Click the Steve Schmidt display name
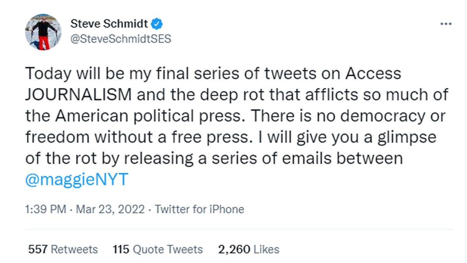The image size is (467, 263). tap(109, 24)
